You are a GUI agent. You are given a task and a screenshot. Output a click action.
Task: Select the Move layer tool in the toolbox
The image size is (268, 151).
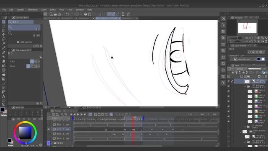coord(3,35)
